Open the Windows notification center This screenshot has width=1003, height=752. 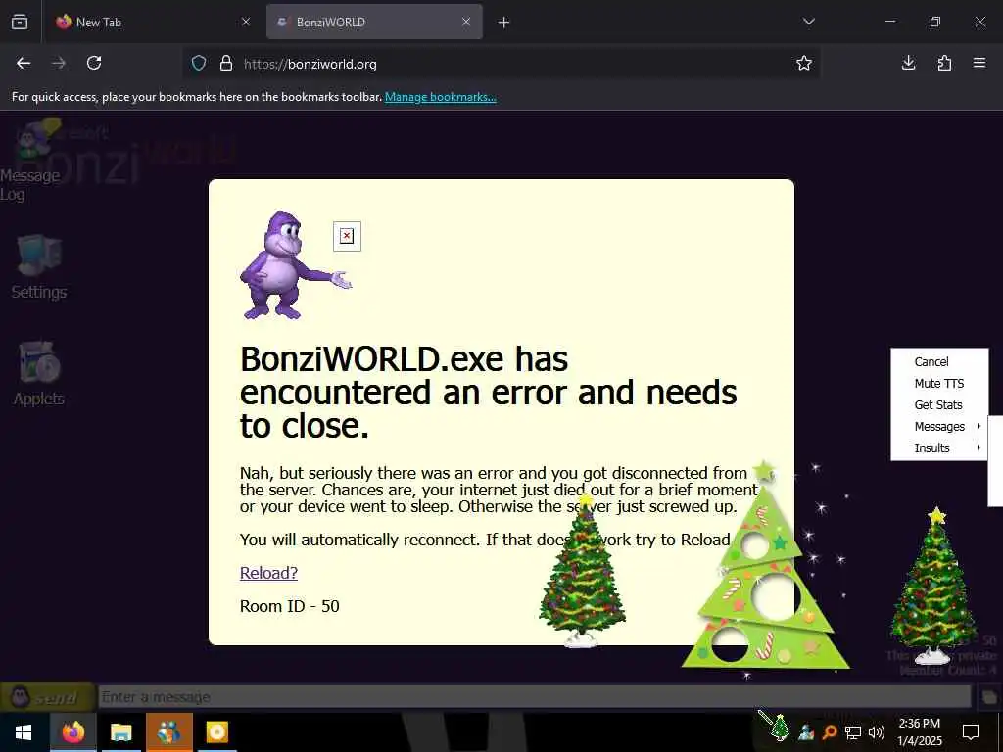[x=971, y=732]
